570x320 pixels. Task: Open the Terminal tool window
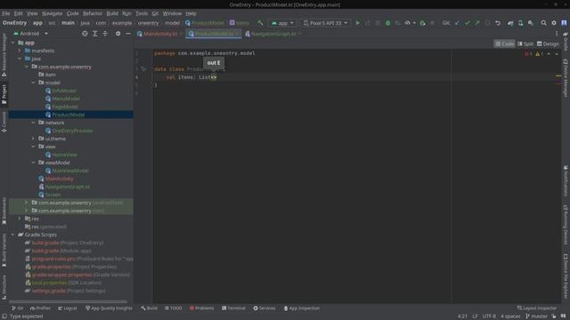[x=233, y=308]
